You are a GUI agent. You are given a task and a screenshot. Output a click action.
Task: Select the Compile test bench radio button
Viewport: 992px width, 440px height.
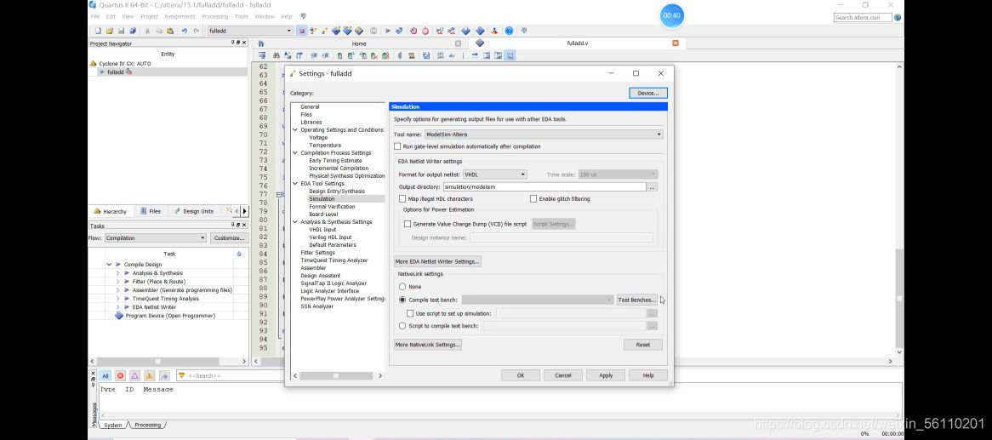tap(402, 300)
